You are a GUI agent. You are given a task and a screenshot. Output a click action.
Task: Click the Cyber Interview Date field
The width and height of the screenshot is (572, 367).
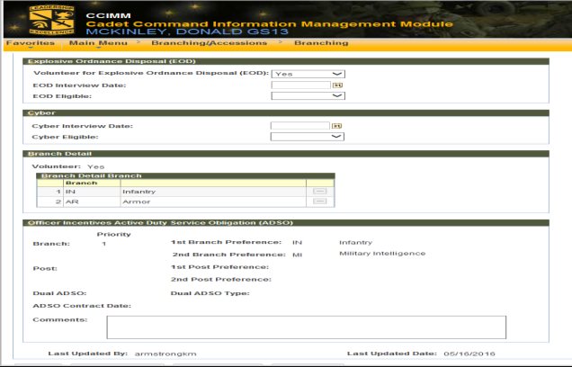(300, 126)
